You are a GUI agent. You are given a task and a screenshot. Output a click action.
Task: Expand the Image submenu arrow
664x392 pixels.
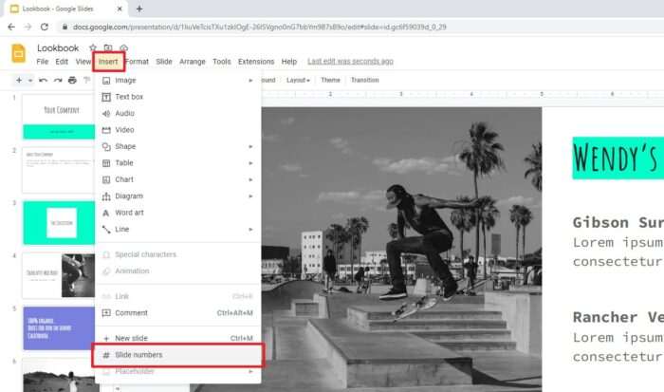coord(250,80)
